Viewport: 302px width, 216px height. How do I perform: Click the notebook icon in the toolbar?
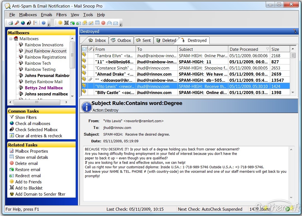coord(35,23)
